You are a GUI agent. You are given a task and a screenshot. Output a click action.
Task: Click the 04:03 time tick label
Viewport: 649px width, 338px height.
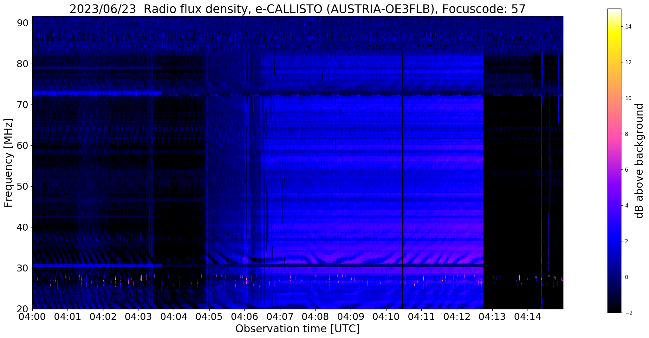138,316
